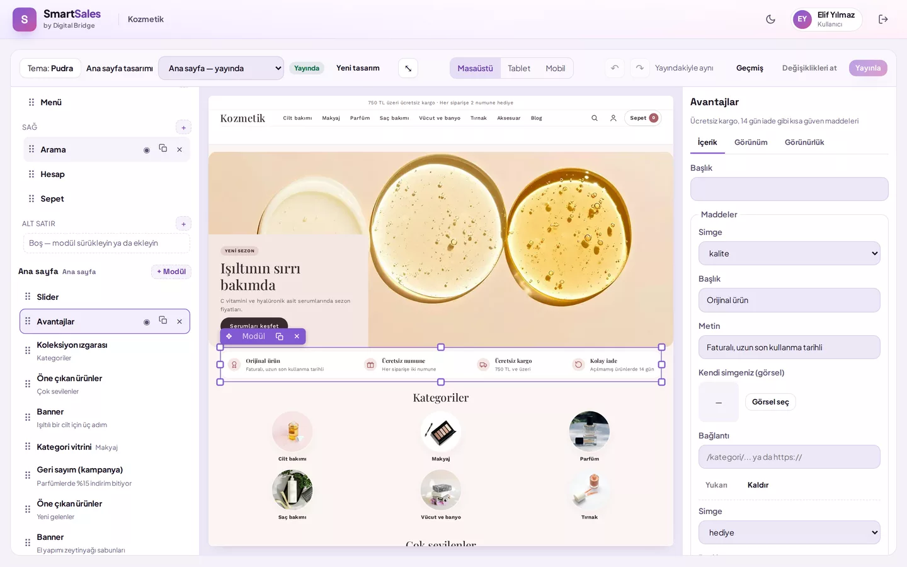This screenshot has width=907, height=567.
Task: Click the plus button next to SAĞ
Action: (183, 127)
